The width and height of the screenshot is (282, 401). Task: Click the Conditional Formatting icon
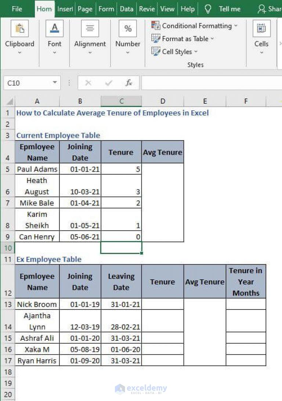pyautogui.click(x=156, y=26)
